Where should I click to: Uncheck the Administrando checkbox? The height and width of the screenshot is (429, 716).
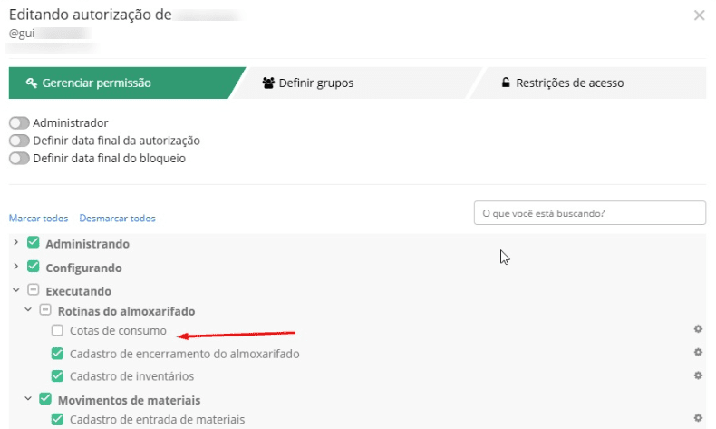(x=34, y=242)
